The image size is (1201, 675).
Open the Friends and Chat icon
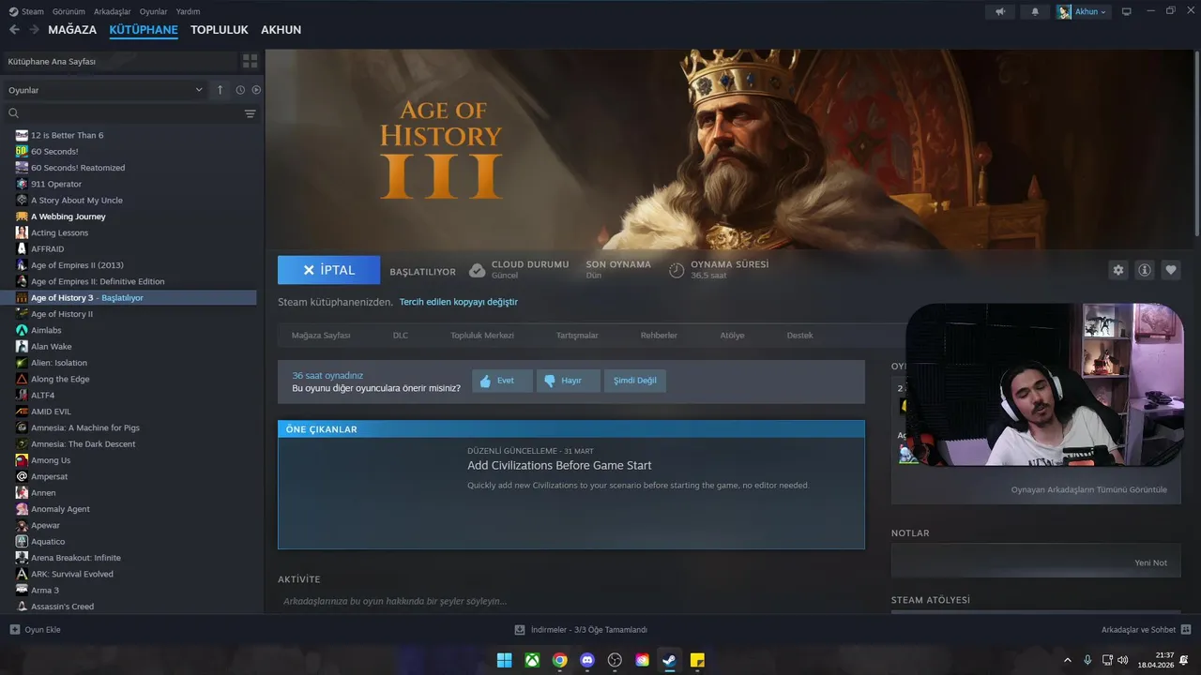coord(1186,629)
